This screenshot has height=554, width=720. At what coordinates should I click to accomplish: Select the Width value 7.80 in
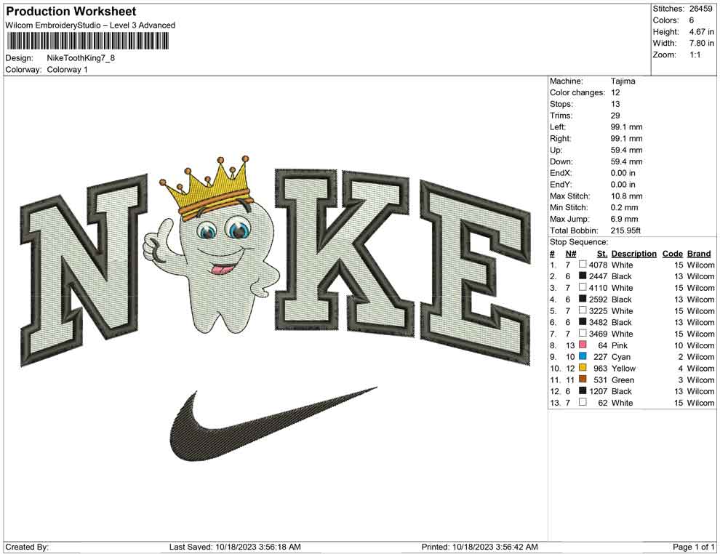click(x=701, y=43)
